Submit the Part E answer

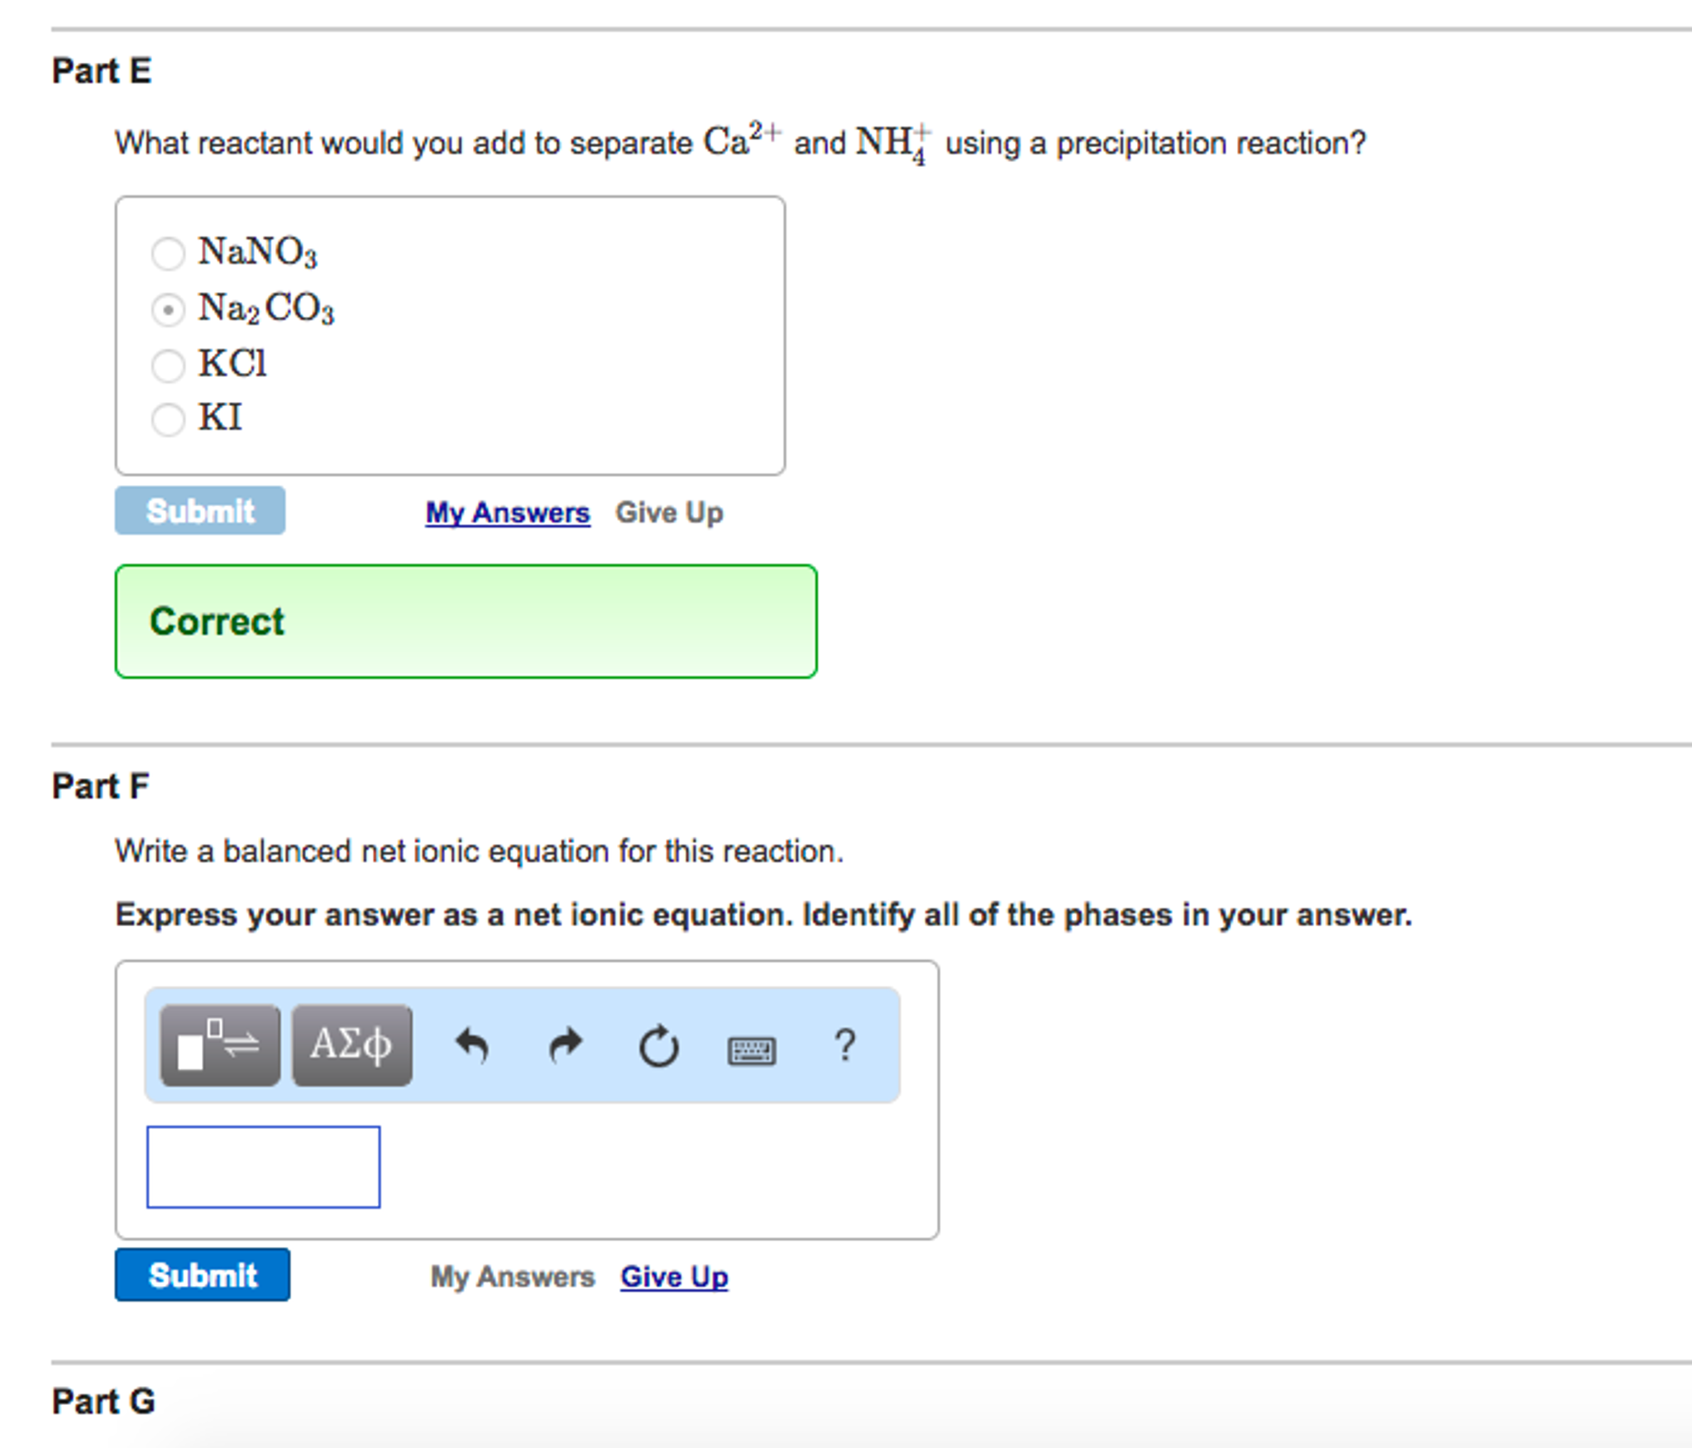click(x=199, y=510)
